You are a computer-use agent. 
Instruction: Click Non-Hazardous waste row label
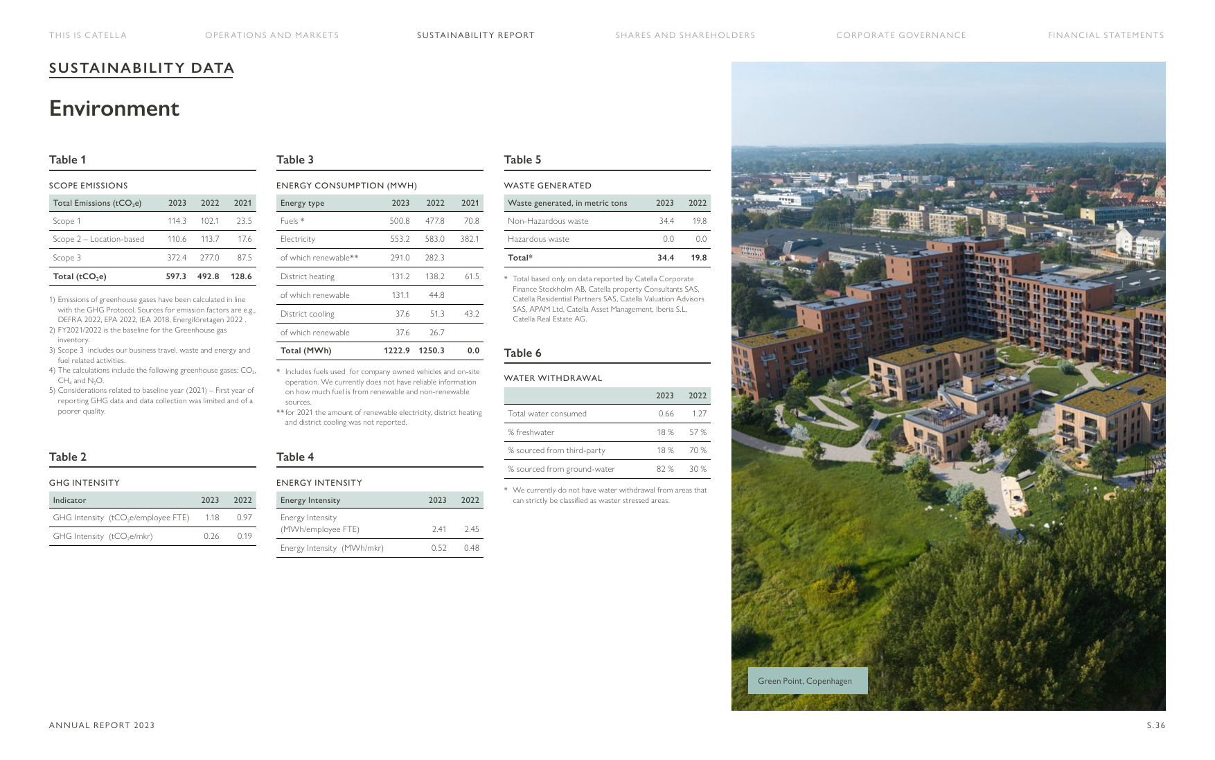click(548, 221)
